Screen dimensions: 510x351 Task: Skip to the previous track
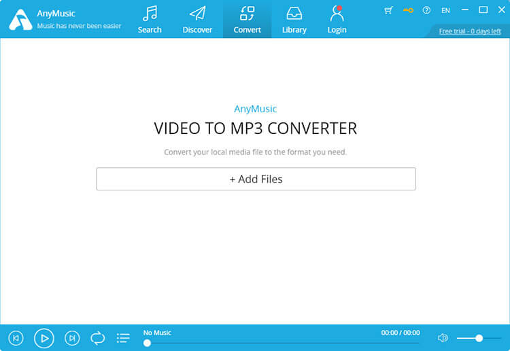pos(16,338)
